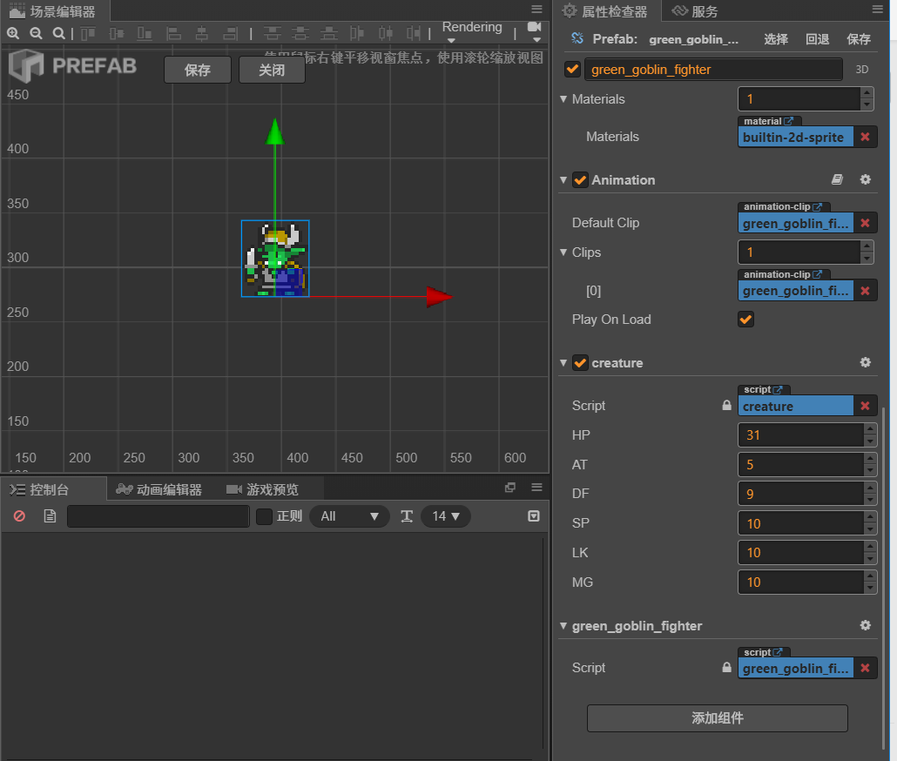Enable the regex filter checkbox
This screenshot has width=897, height=761.
point(264,516)
